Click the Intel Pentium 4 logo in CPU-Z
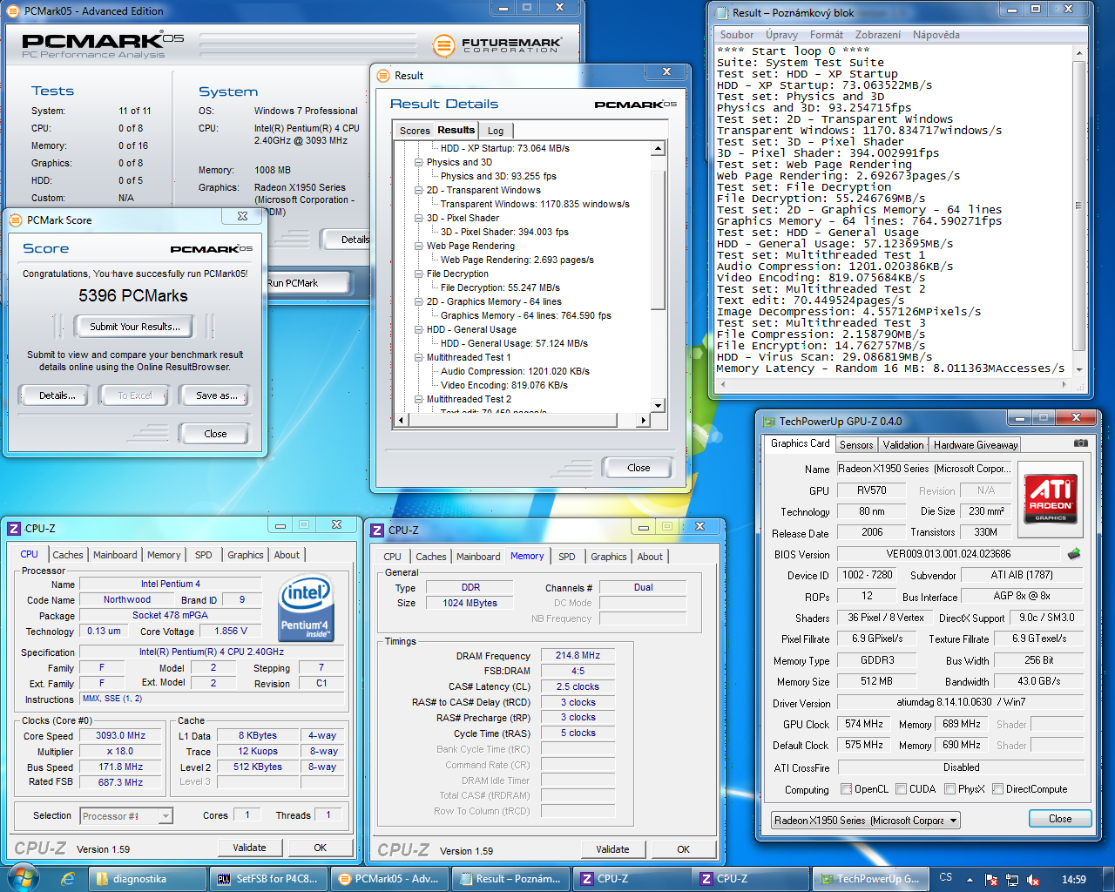The image size is (1115, 892). pos(306,608)
